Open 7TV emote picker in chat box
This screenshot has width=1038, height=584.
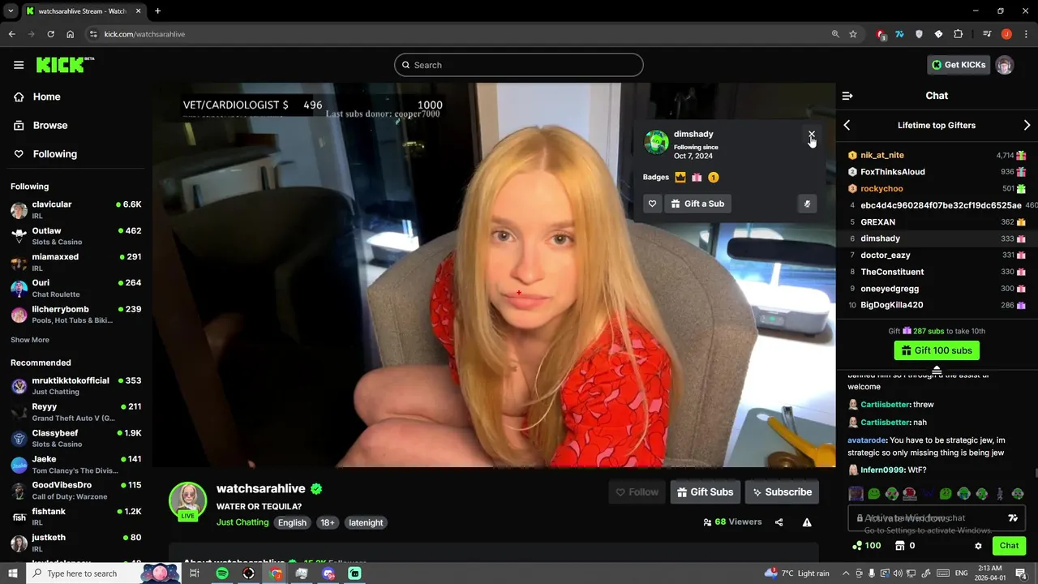click(x=1013, y=517)
